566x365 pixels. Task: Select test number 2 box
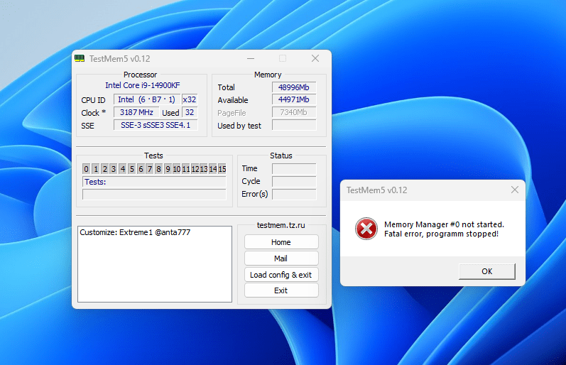click(x=104, y=168)
